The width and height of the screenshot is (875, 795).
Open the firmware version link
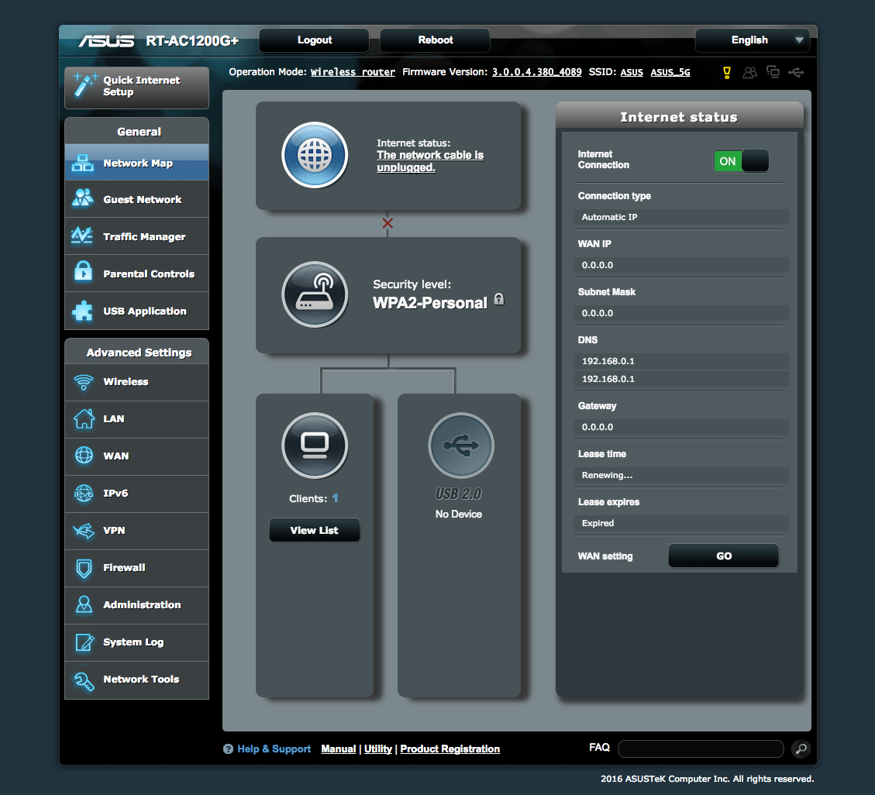pyautogui.click(x=536, y=72)
